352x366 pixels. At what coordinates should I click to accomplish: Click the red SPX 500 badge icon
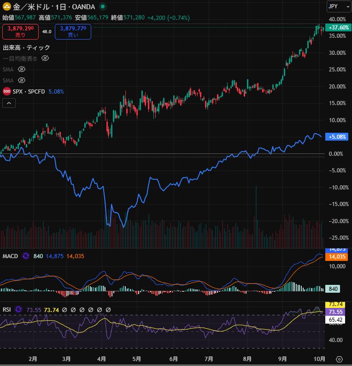pos(7,91)
